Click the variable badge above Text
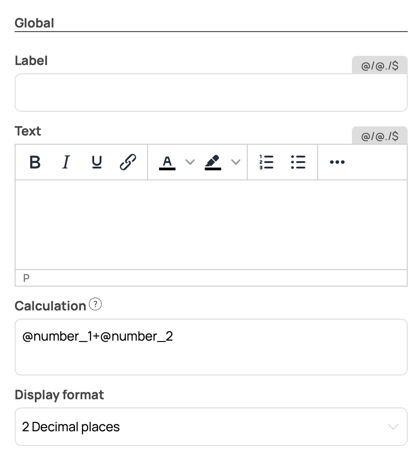This screenshot has width=415, height=456. point(379,136)
